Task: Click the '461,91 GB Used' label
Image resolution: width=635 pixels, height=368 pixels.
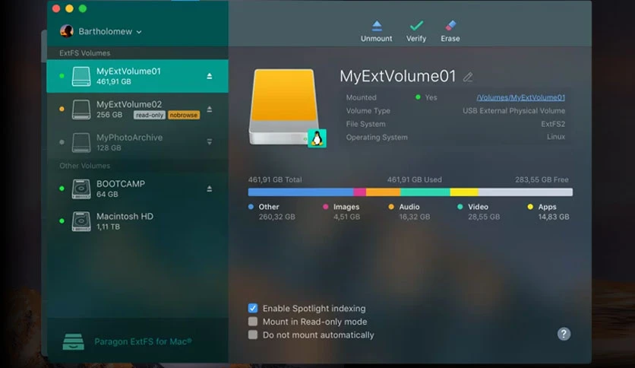Action: 414,179
